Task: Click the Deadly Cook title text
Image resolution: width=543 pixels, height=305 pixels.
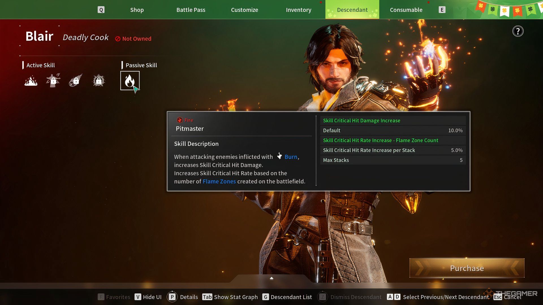Action: coord(85,37)
